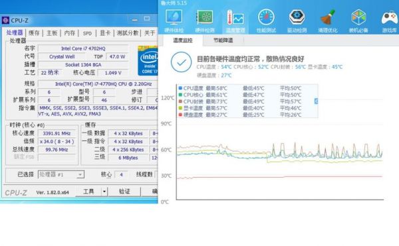Click the 硬盘温度 27℃ current reading
The image size is (399, 246).
pyautogui.click(x=214, y=76)
